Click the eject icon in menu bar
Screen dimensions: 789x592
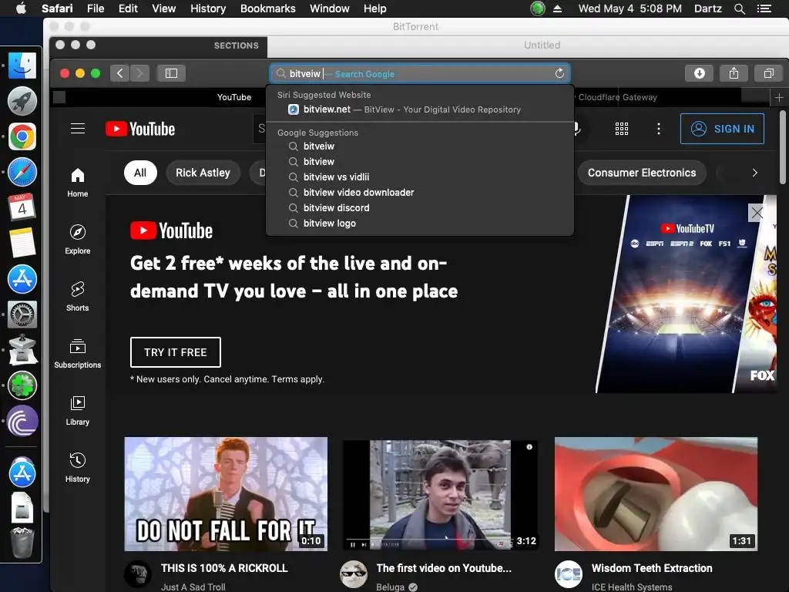point(557,8)
